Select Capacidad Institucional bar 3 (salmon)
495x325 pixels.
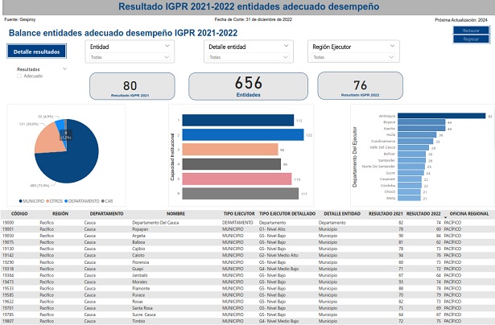coord(230,150)
